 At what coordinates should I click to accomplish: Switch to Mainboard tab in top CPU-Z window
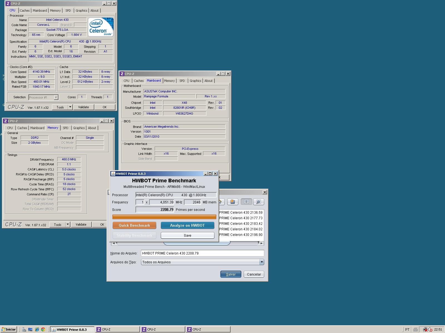pos(40,11)
